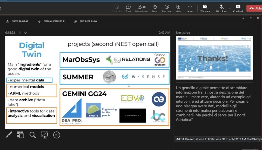Image resolution: width=262 pixels, height=150 pixels.
Task: Click the Gruppo GO infoteam logo
Action: tap(160, 60)
